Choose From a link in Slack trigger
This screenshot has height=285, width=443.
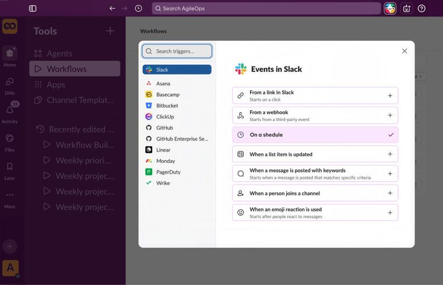(315, 96)
